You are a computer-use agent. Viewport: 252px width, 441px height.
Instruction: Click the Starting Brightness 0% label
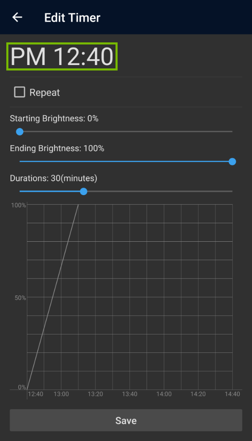54,118
